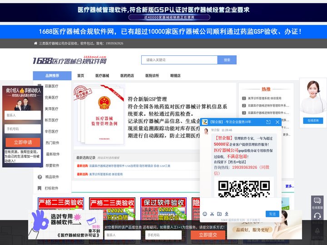
Task: Click the 搜索 search button
Action: click(227, 60)
